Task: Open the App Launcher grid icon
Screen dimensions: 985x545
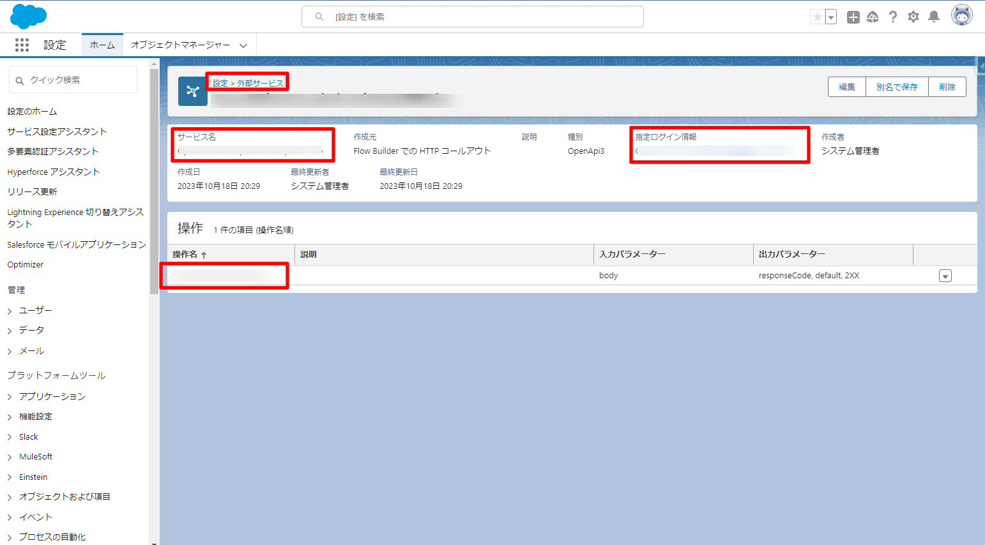Action: 22,45
